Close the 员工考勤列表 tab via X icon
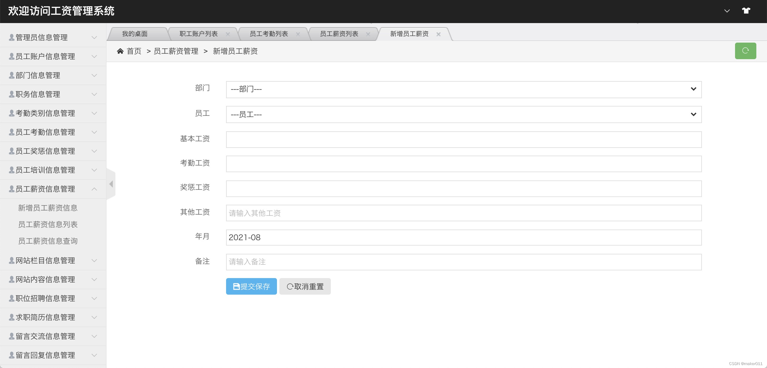 coord(298,34)
